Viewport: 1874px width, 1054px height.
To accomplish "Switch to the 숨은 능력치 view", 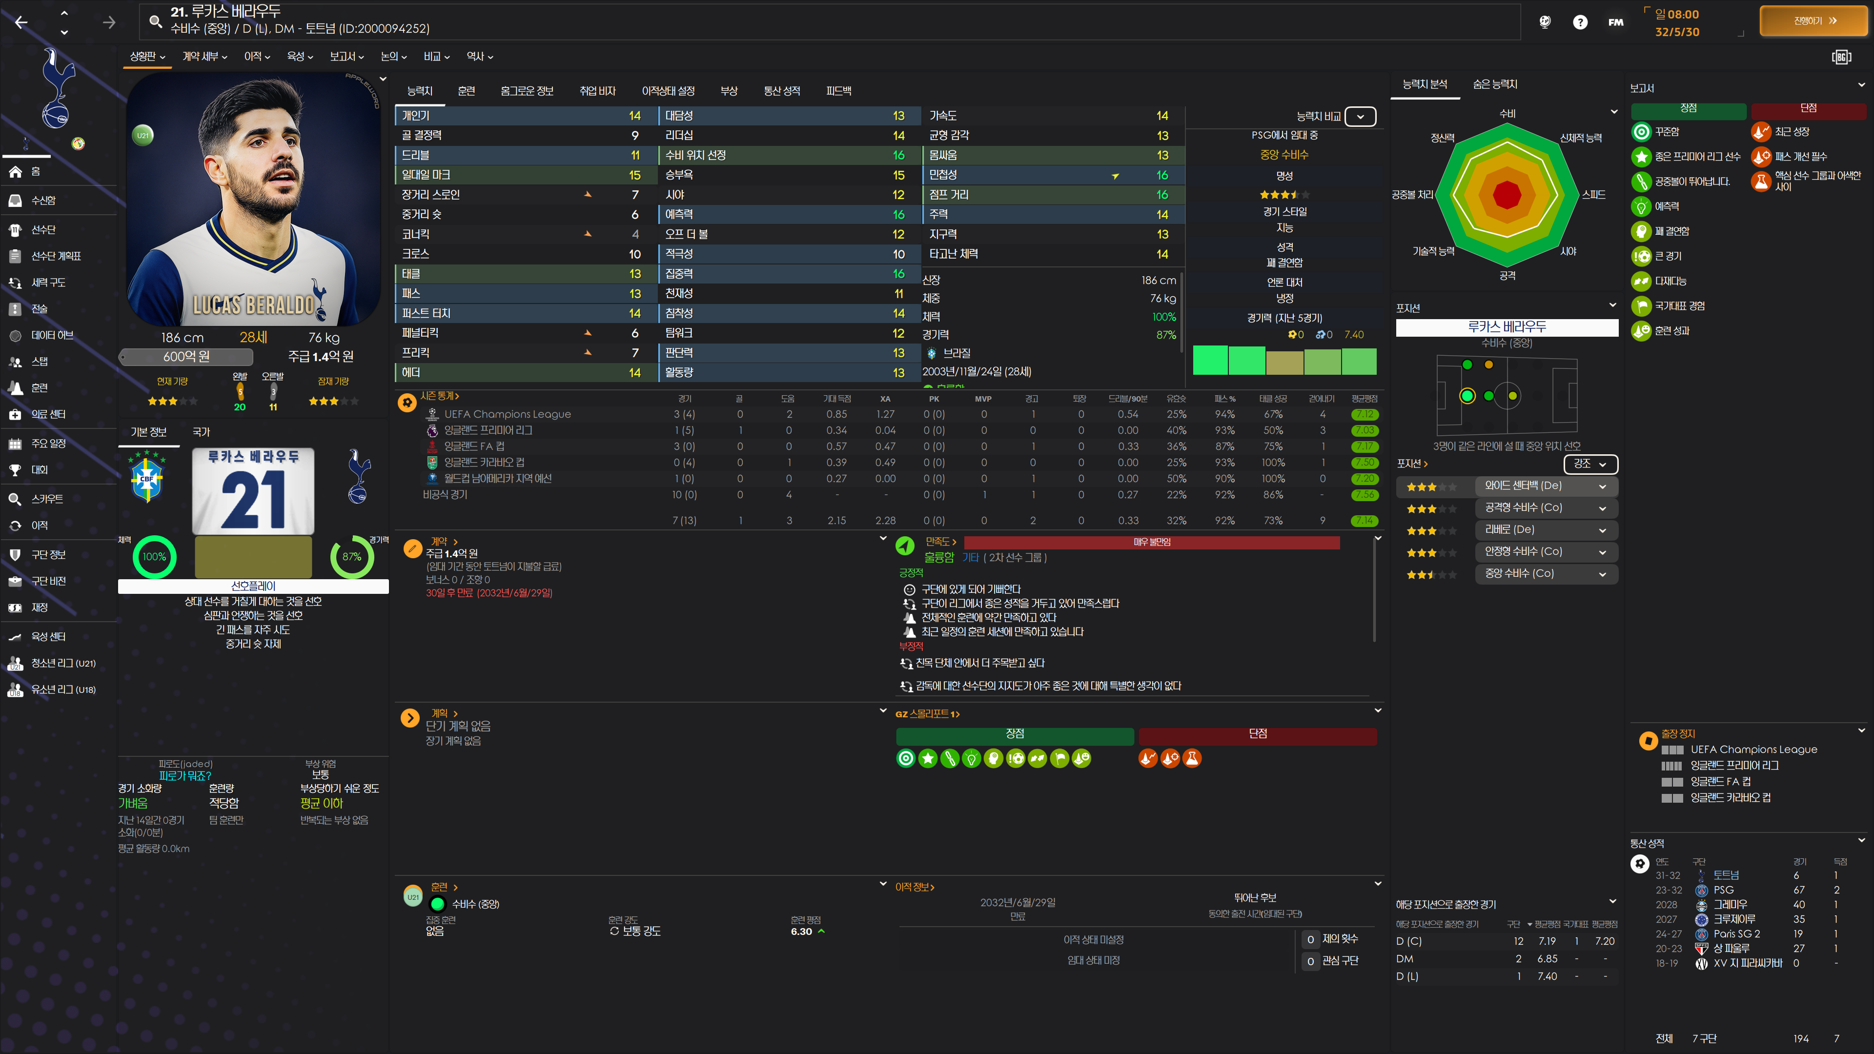I will (x=1494, y=84).
